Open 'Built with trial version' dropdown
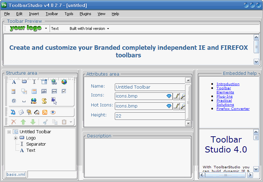Viewport: 263px width, 182px height. click(108, 29)
